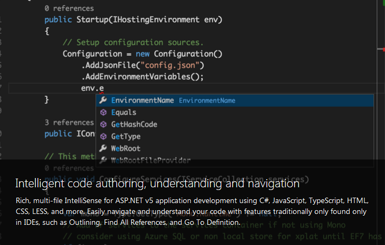The width and height of the screenshot is (385, 245).
Task: Click the wrench icon beside EnvironmentName suggestion
Action: pyautogui.click(x=103, y=101)
